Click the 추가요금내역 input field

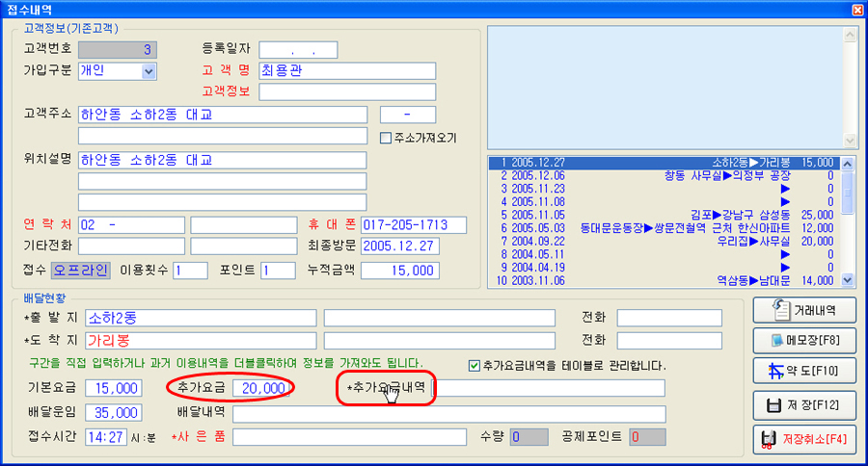tap(548, 388)
